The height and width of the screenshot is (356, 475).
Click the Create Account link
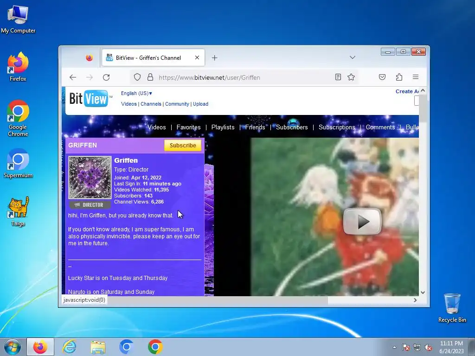point(407,91)
